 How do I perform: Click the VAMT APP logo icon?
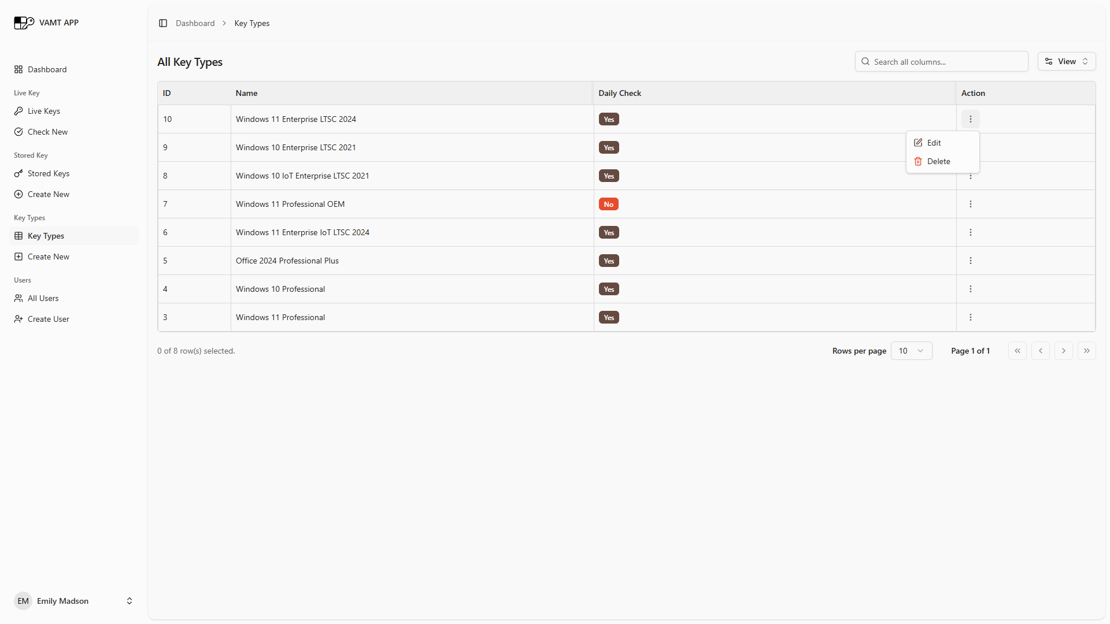click(x=24, y=23)
